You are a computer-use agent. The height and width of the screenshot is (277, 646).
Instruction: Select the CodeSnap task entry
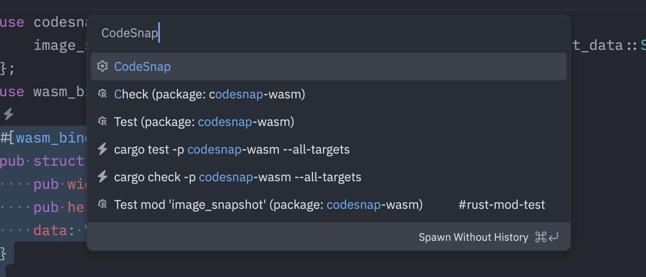tap(329, 66)
